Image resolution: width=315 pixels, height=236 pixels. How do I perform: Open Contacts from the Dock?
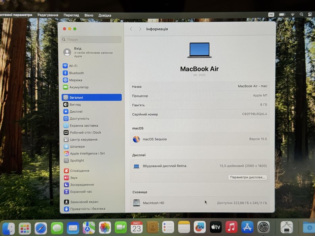click(x=153, y=227)
